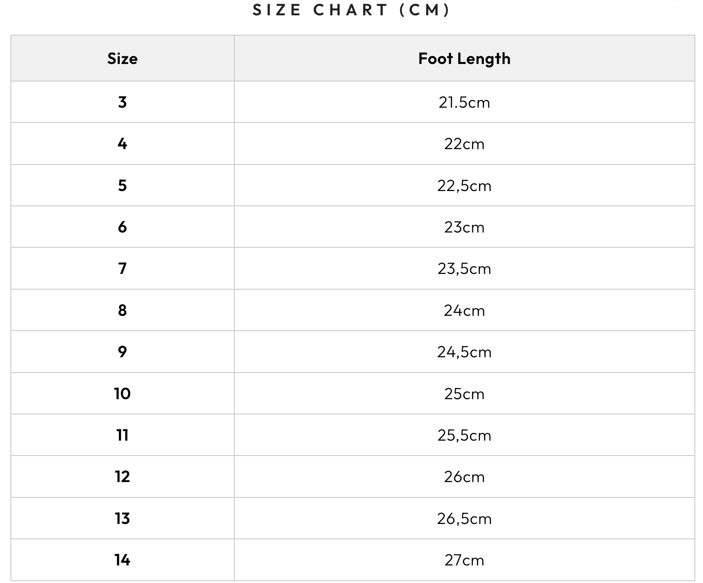
Task: Click the 27cm foot length cell
Action: pyautogui.click(x=464, y=560)
